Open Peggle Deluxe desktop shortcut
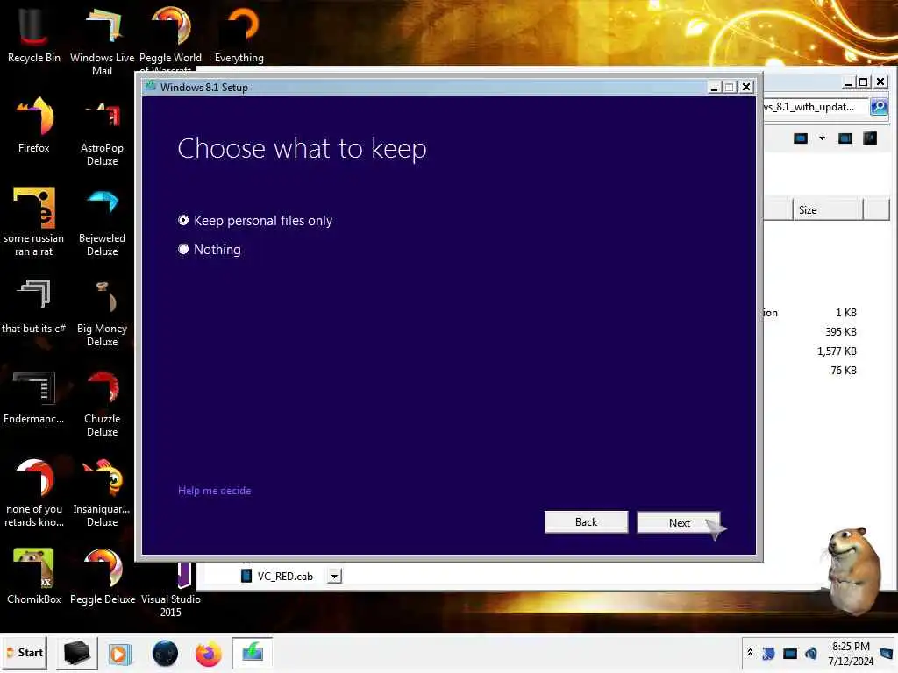 coord(102,577)
